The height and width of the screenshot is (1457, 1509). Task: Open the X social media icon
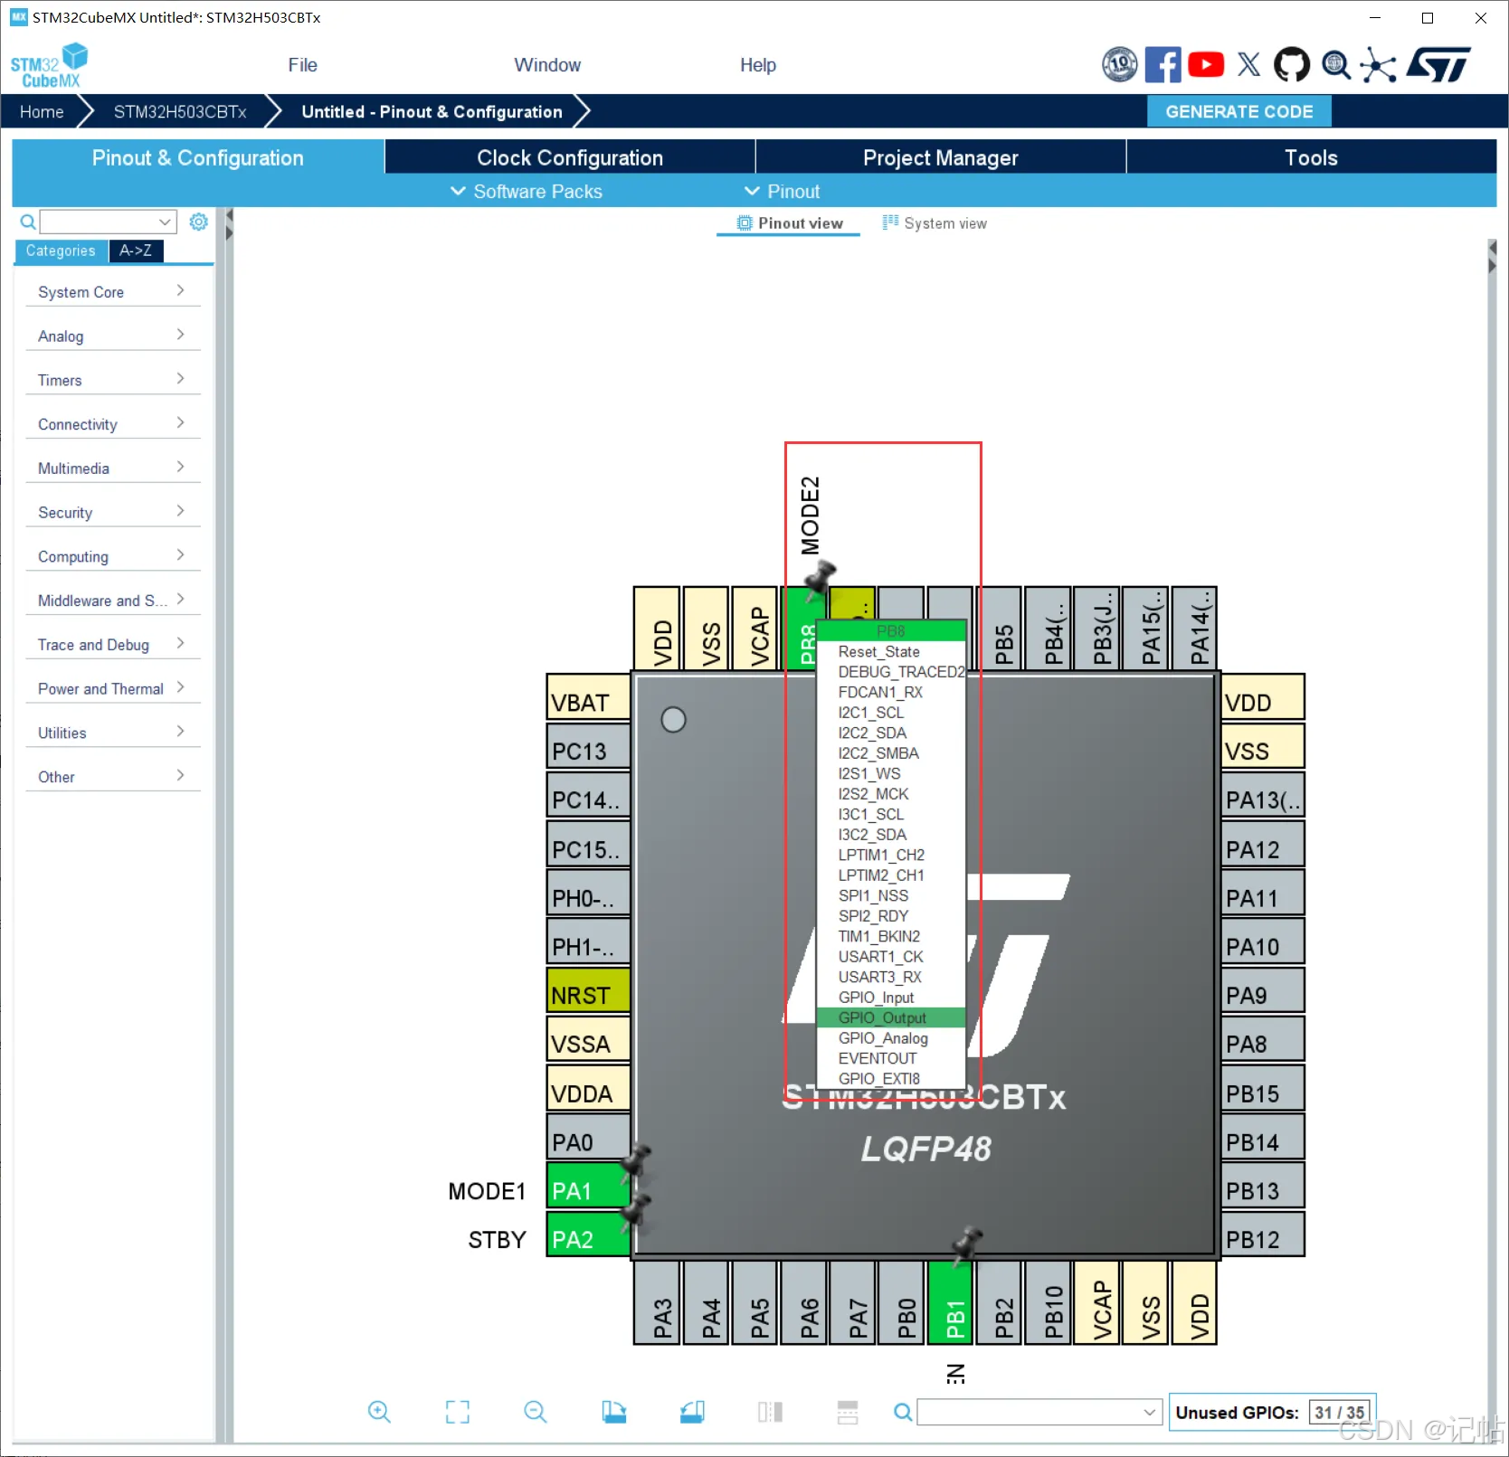coord(1249,64)
